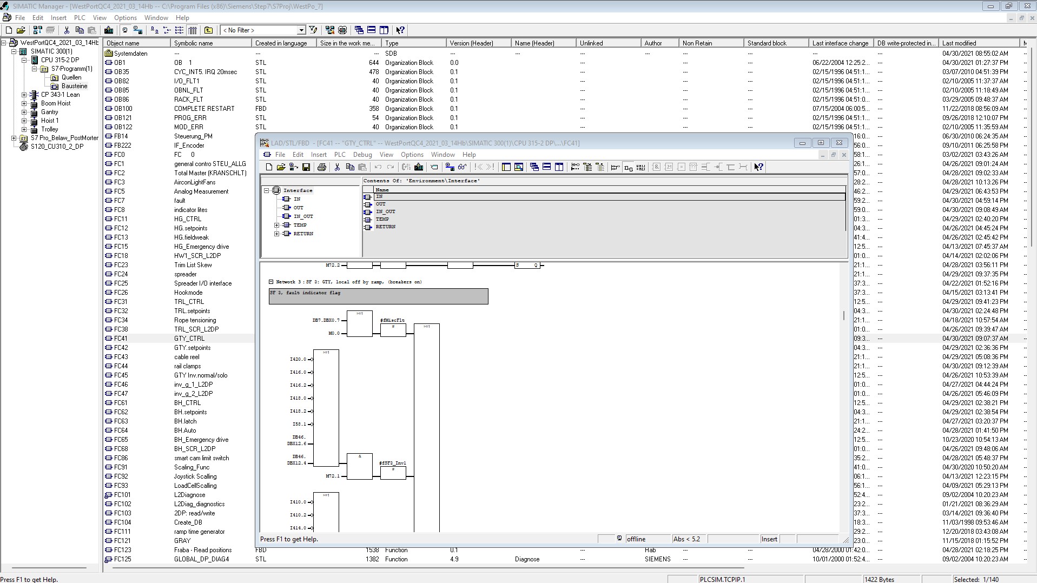Click the Download icon in LAD editor toolbar
Screen dimensions: 1037x583
[x=419, y=167]
